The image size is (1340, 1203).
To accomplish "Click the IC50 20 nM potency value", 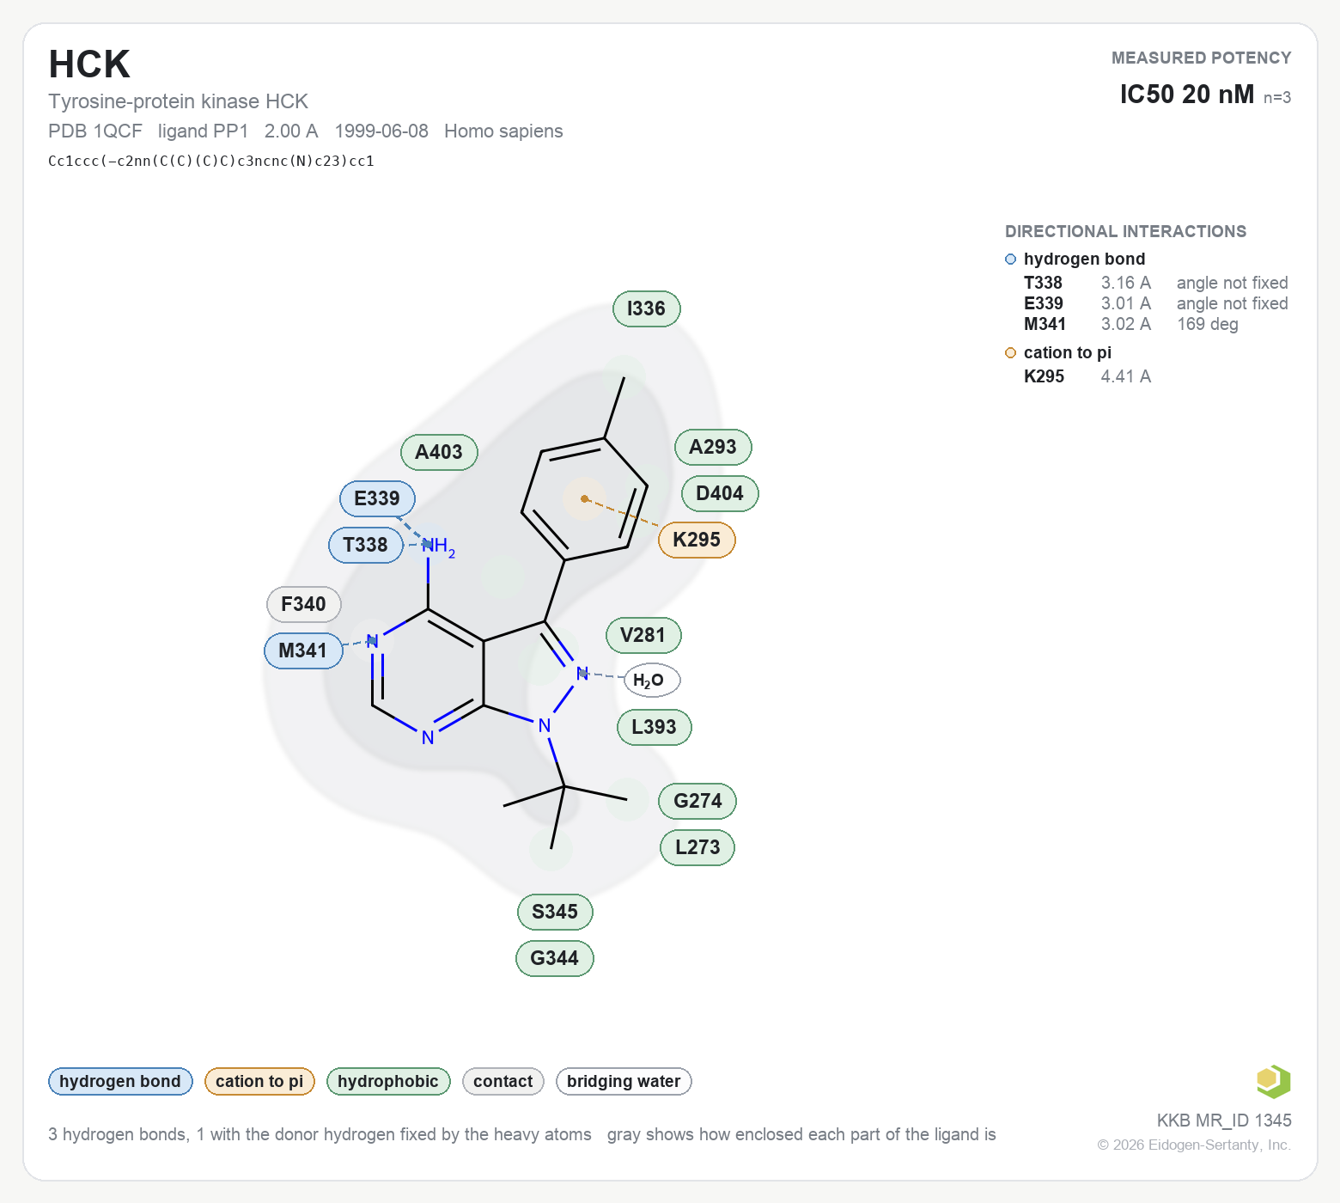I will pos(1187,95).
